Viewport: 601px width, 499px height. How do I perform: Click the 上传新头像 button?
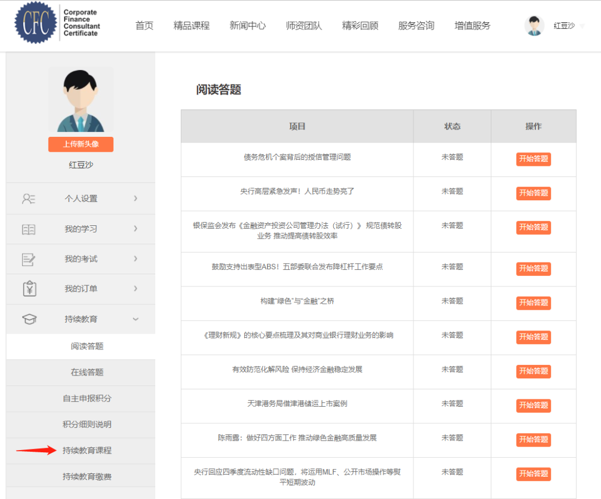coord(81,144)
